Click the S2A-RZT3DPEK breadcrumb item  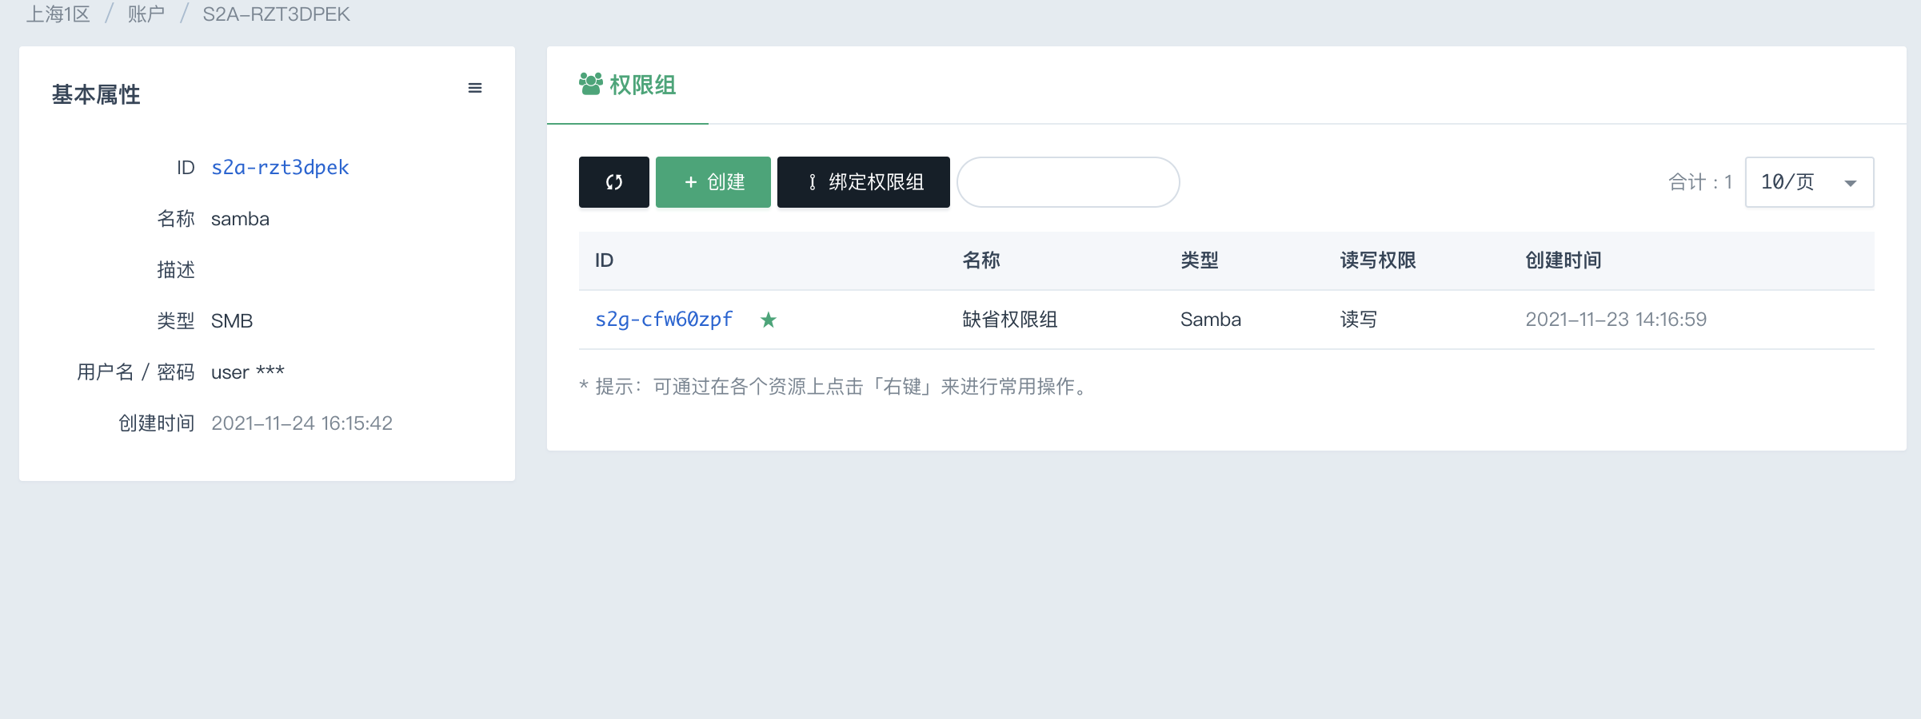pos(276,14)
